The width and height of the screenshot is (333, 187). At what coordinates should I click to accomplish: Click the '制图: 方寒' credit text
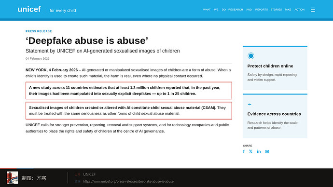[34, 178]
